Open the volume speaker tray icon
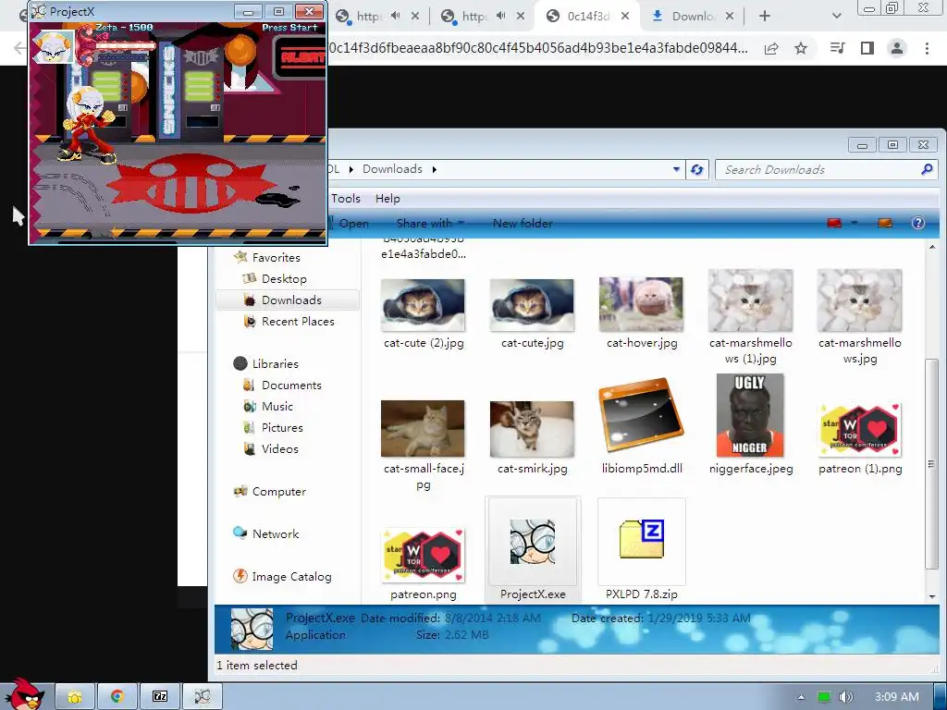This screenshot has width=947, height=710. point(845,697)
